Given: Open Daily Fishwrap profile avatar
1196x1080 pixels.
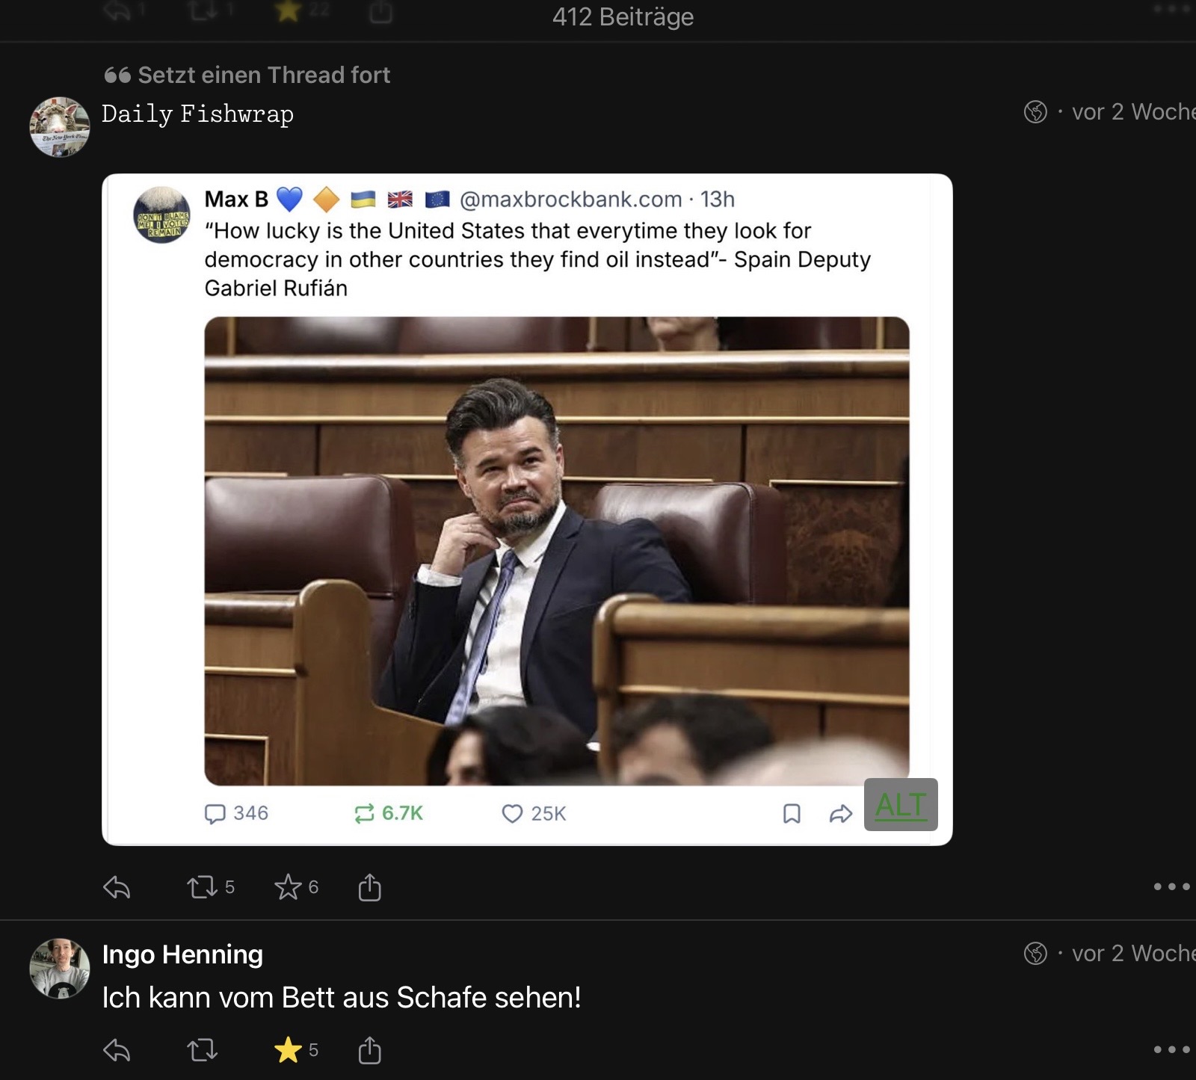Looking at the screenshot, I should point(60,126).
